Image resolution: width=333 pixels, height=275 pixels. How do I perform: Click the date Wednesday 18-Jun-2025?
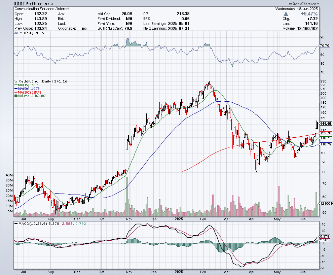[296, 9]
